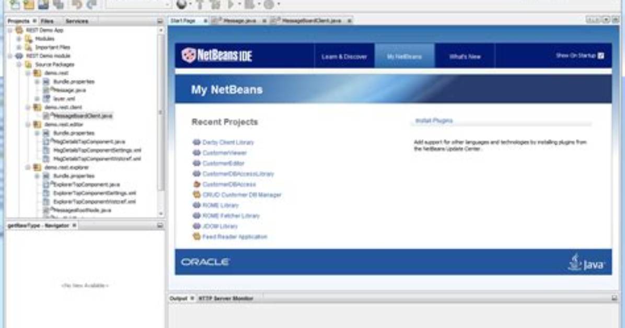Image resolution: width=625 pixels, height=328 pixels.
Task: Click the Save All toolbar icon
Action: pos(58,4)
